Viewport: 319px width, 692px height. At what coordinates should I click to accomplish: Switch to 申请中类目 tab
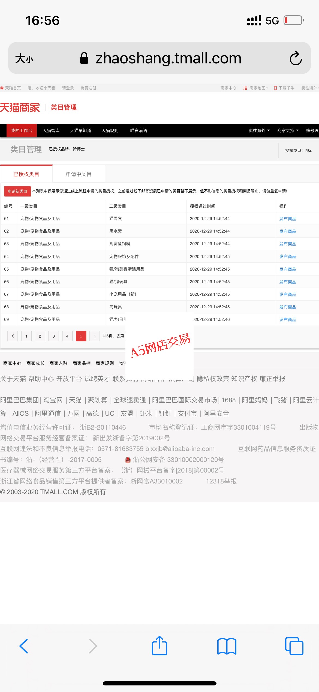[79, 174]
